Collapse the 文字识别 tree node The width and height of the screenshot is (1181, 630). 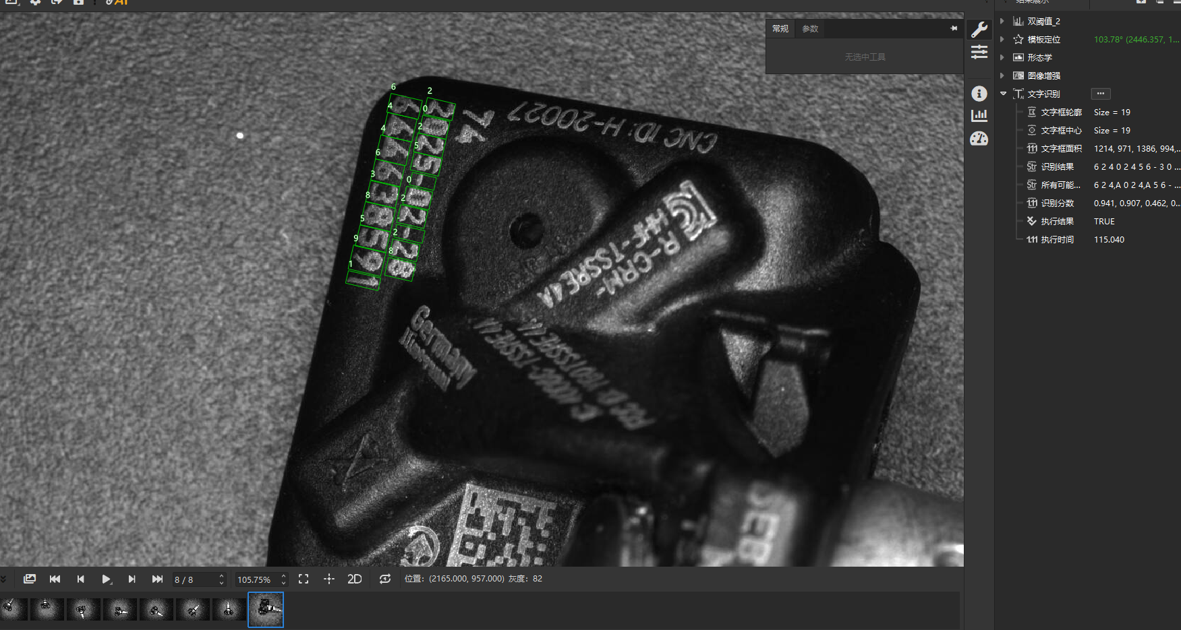click(1003, 94)
